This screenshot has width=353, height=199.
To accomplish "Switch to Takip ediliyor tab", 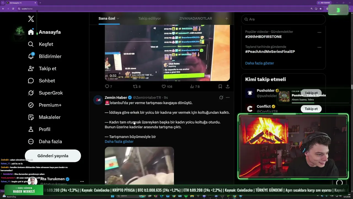I will (149, 19).
